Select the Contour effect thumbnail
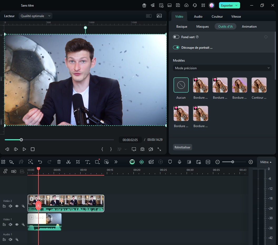The height and width of the screenshot is (245, 278). tap(259, 85)
